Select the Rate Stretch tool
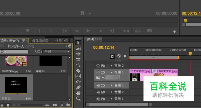 tap(78, 65)
